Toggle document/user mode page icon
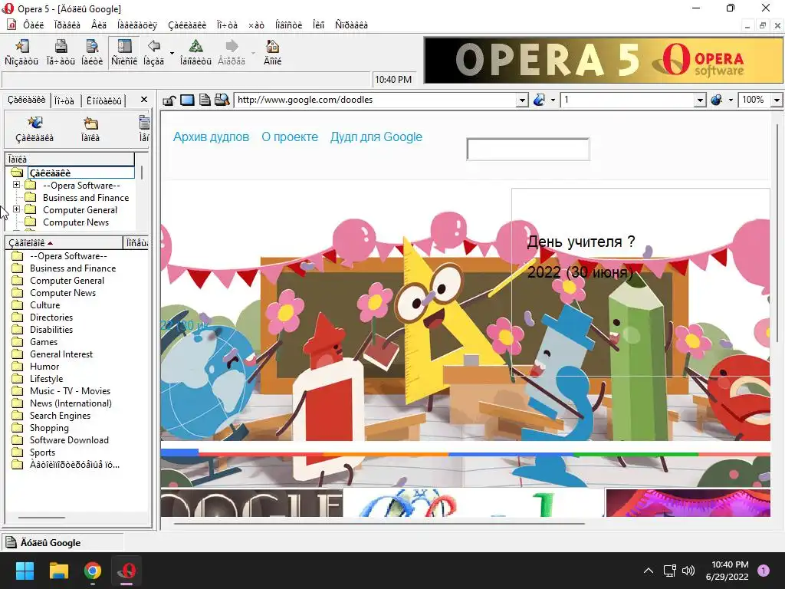 click(x=204, y=100)
